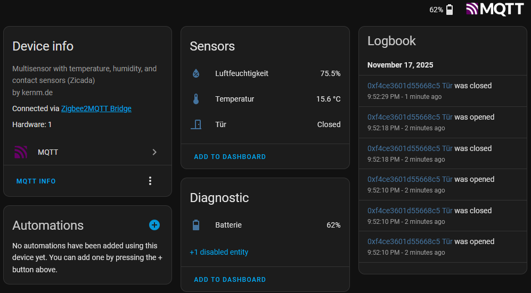Click ADD TO DASHBOARD under Sensors
The width and height of the screenshot is (531, 293).
point(230,157)
